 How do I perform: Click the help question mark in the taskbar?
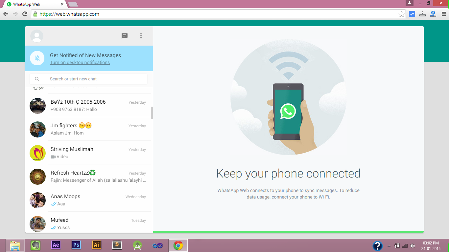point(377,245)
